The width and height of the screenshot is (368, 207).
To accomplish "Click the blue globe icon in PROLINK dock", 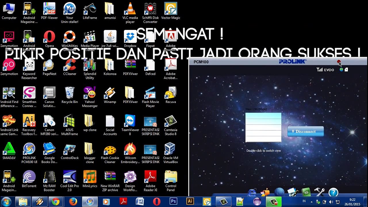I will [x=279, y=192].
